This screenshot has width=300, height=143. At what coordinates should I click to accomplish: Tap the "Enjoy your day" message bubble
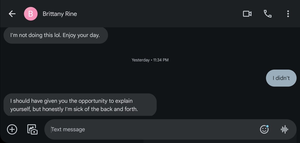pyautogui.click(x=55, y=35)
